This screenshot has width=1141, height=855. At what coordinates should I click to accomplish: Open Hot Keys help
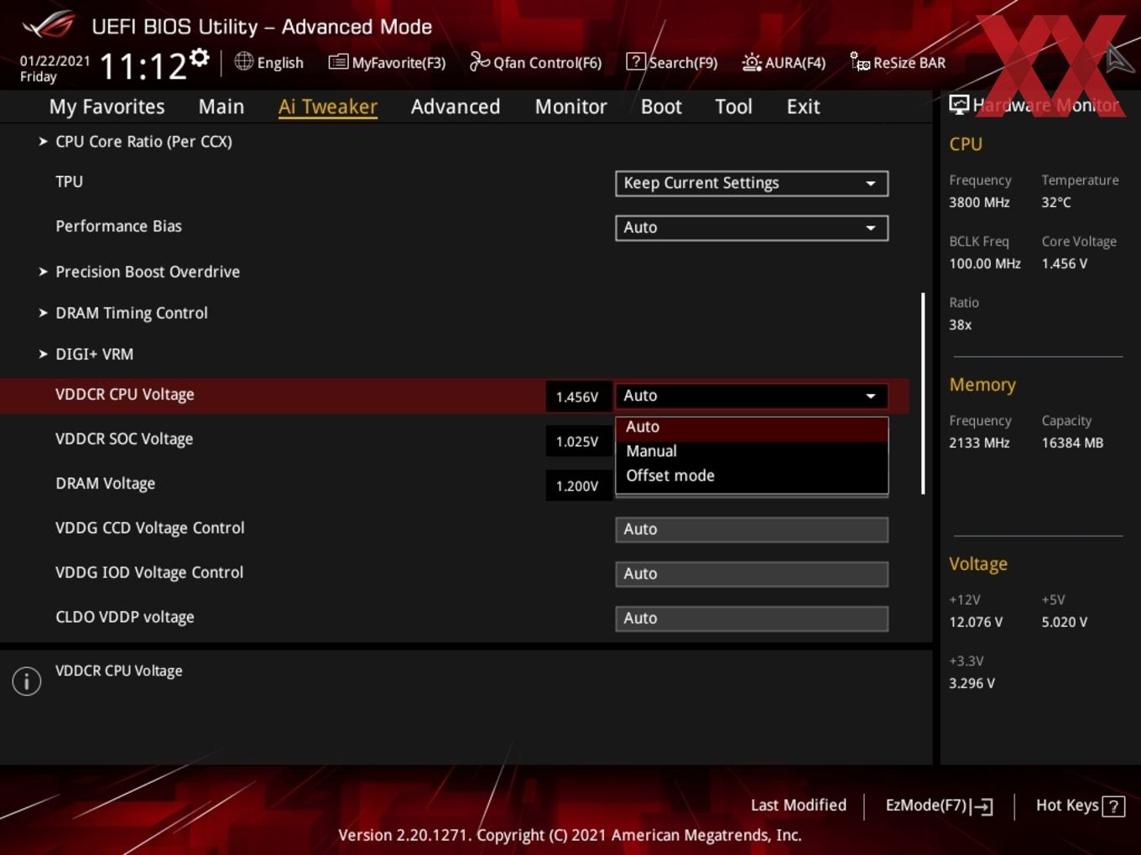tap(1081, 806)
